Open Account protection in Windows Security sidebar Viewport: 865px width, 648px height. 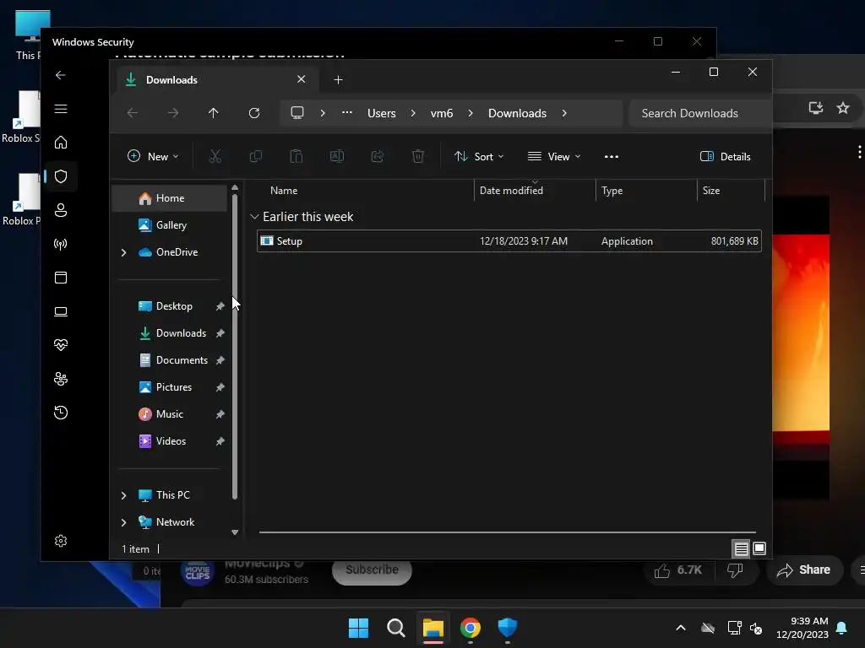pos(61,210)
